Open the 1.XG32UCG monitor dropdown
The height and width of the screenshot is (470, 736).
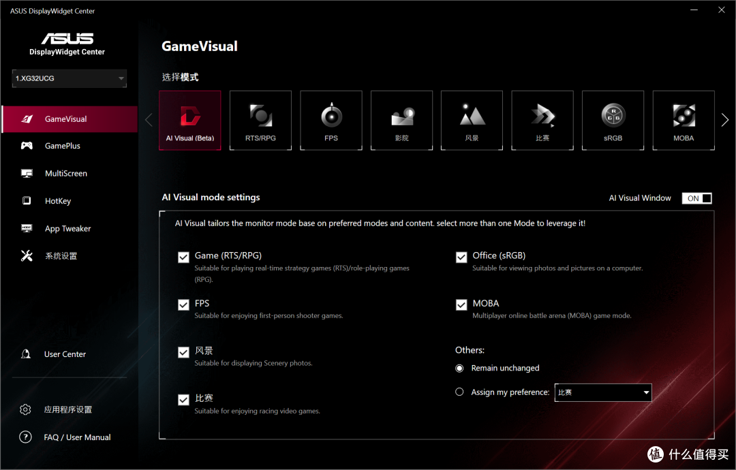(70, 78)
